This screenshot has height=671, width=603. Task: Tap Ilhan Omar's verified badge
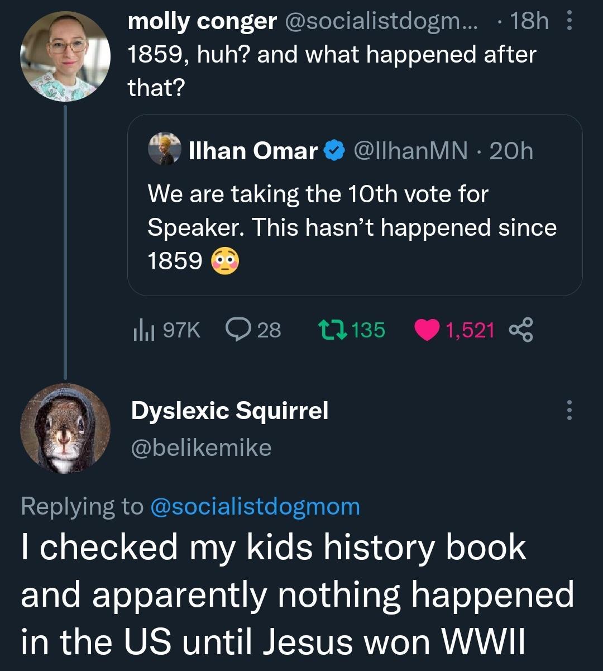pos(334,151)
